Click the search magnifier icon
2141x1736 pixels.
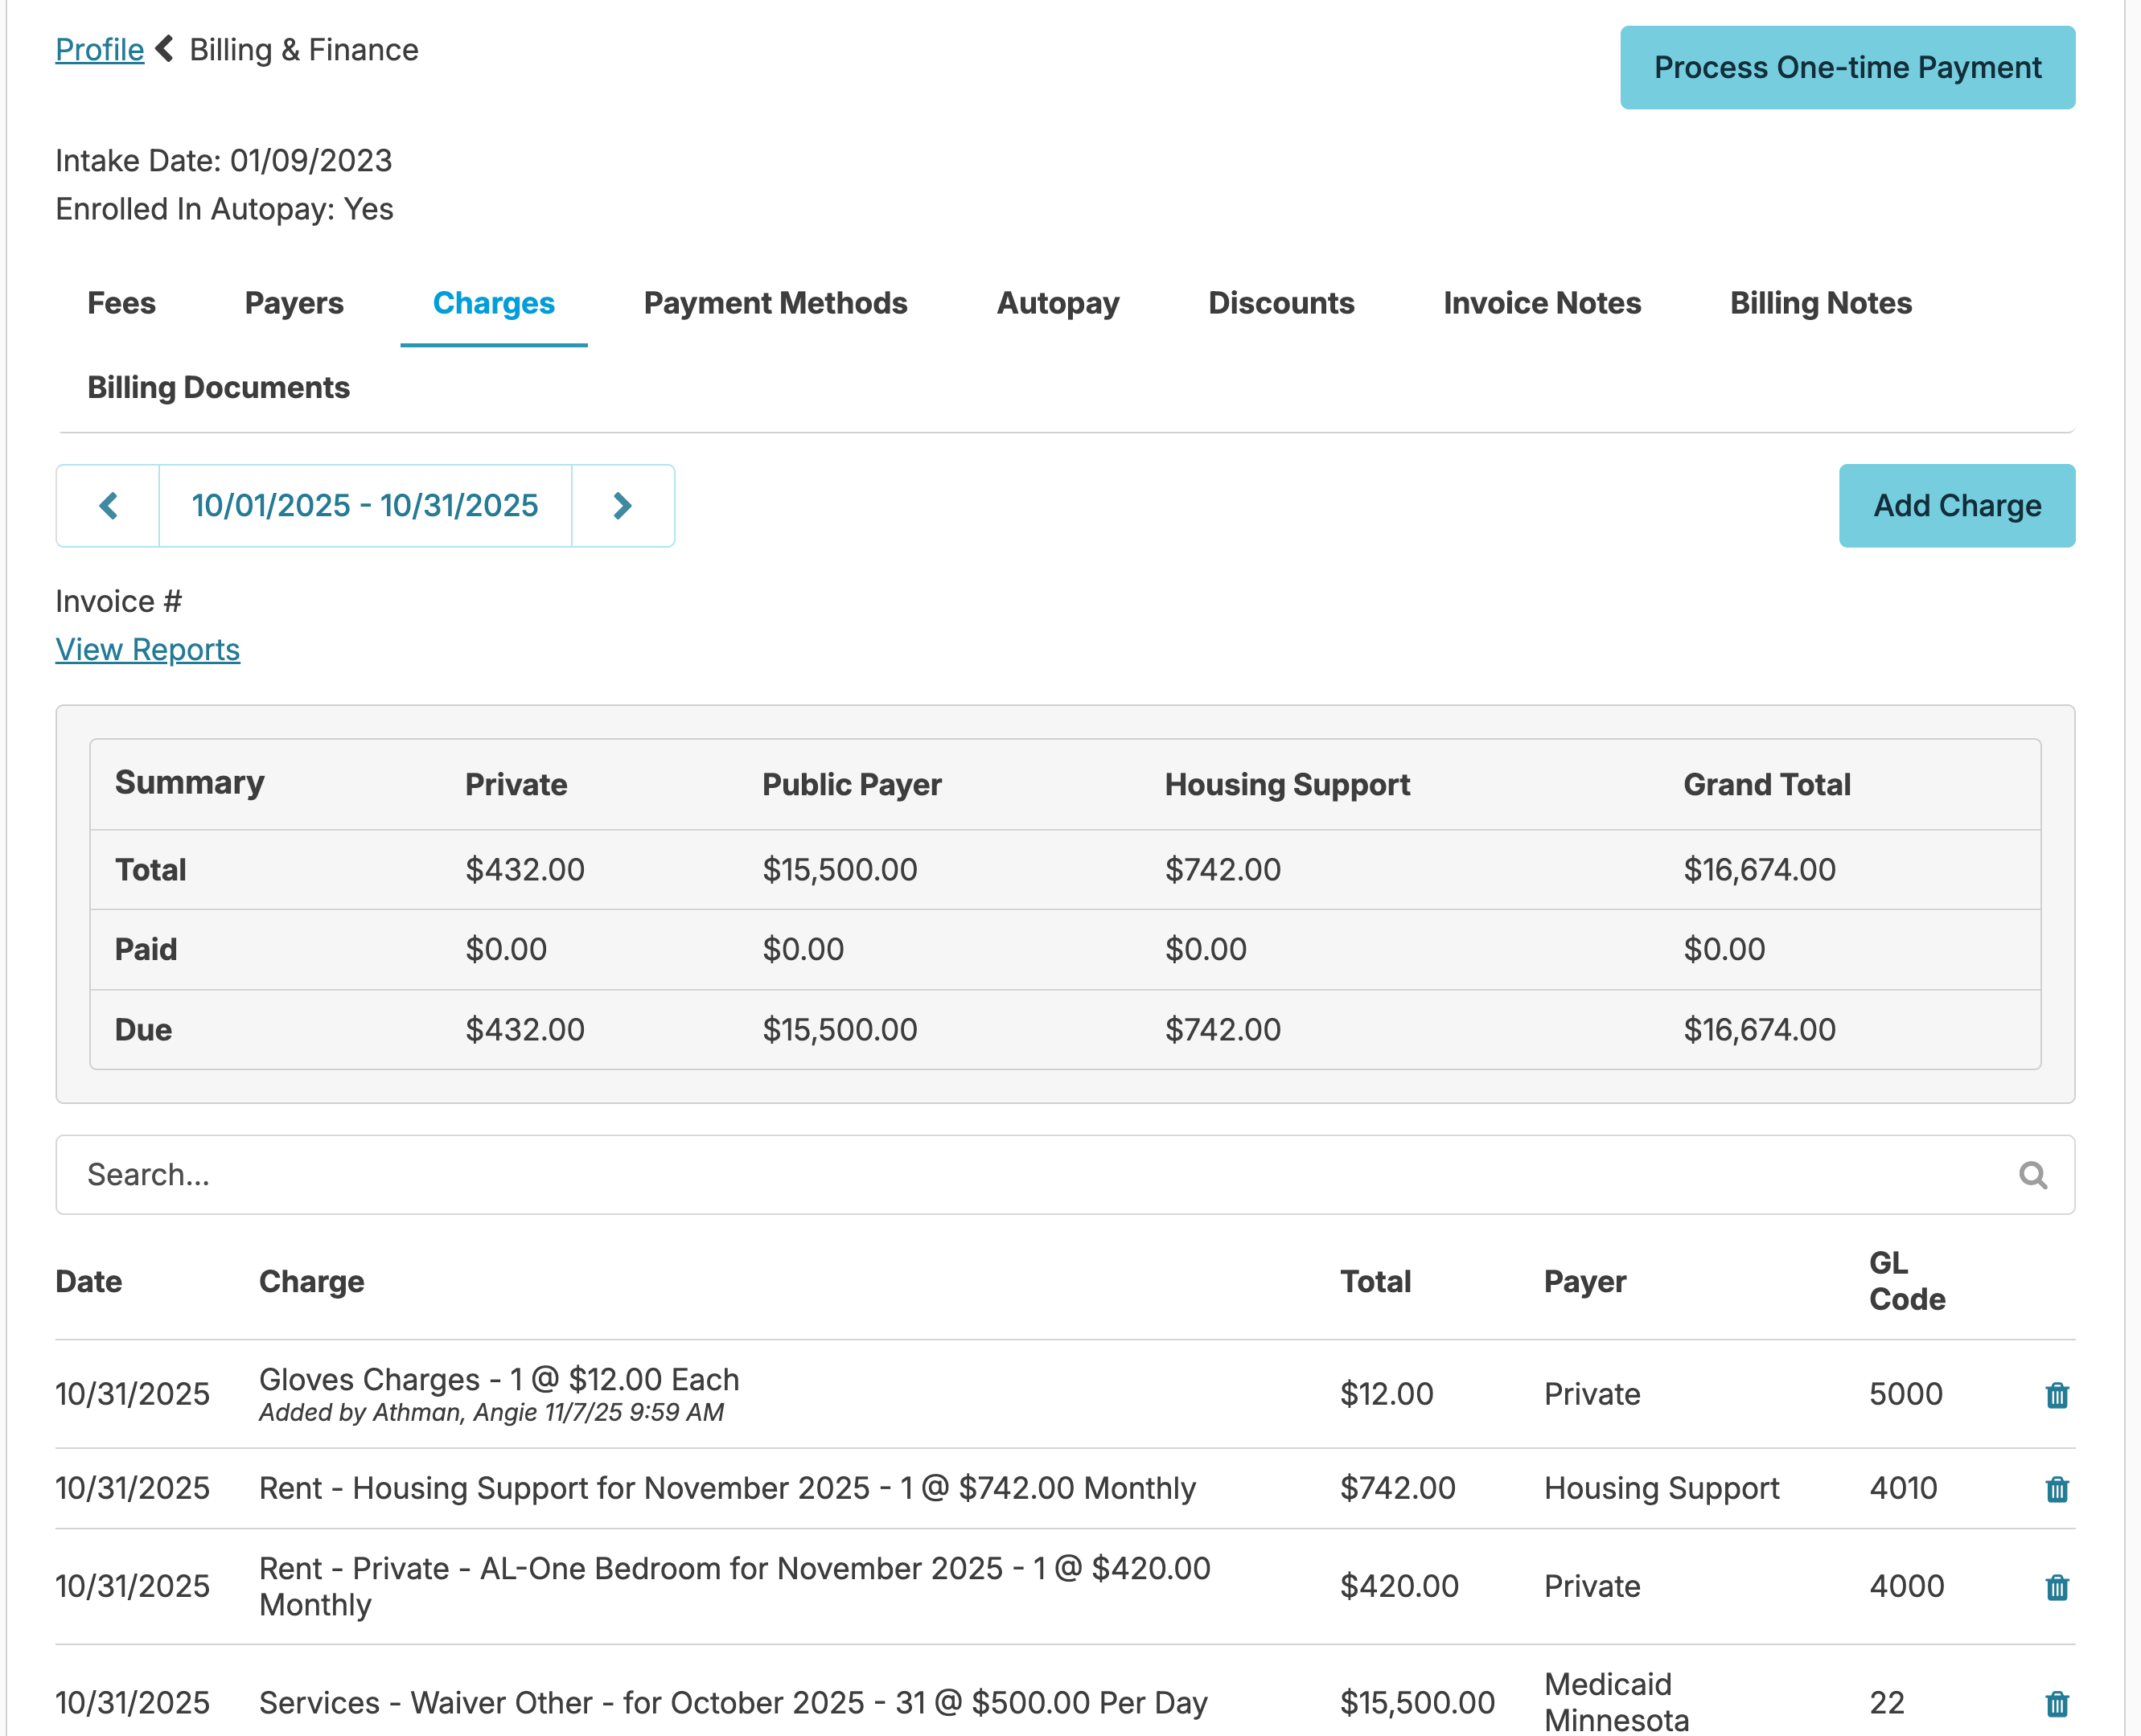pos(2032,1175)
